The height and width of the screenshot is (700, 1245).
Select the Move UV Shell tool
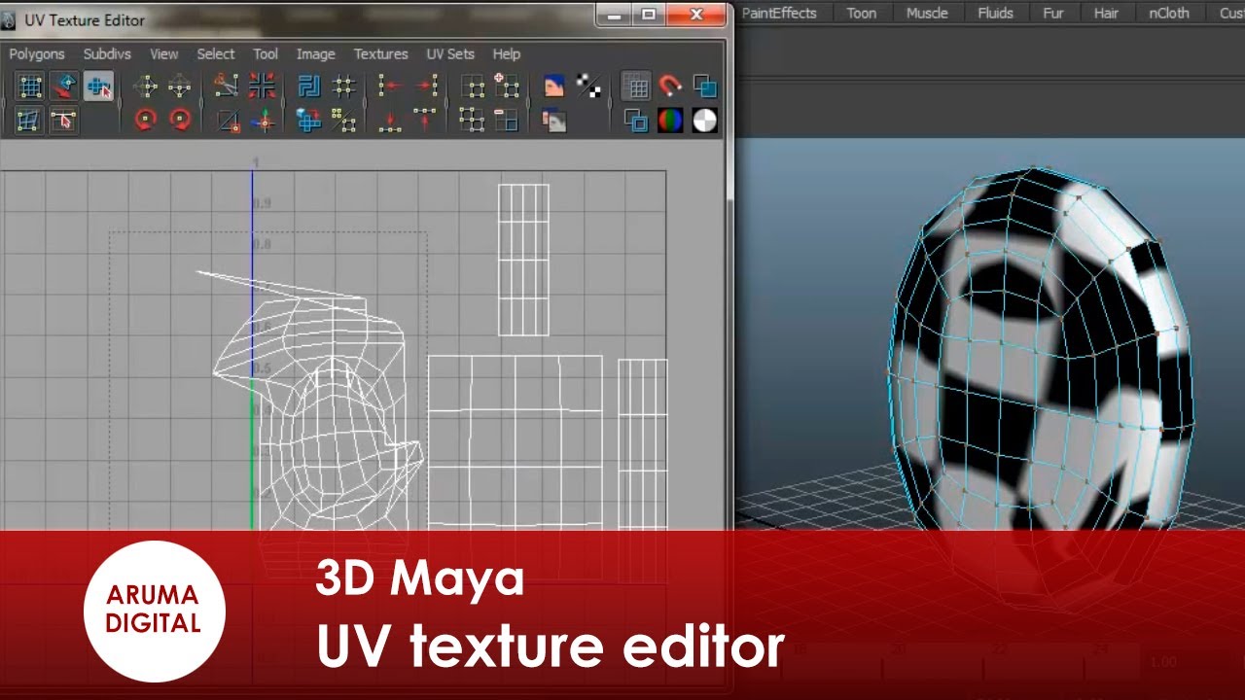[x=64, y=87]
